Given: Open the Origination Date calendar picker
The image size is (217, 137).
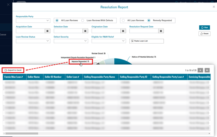Looking at the screenshot, I should (123, 31).
